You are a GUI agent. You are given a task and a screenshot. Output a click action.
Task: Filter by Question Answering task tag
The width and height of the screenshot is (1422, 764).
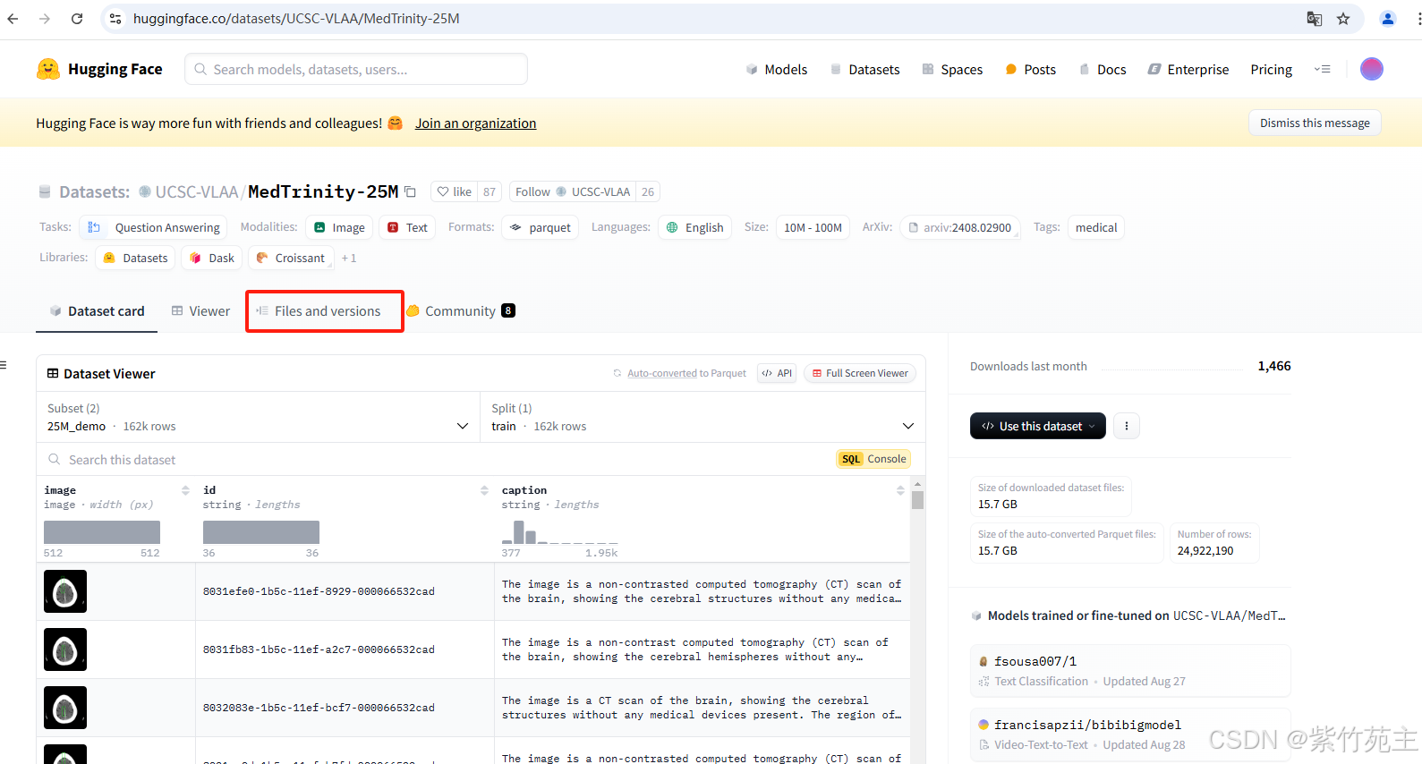153,227
